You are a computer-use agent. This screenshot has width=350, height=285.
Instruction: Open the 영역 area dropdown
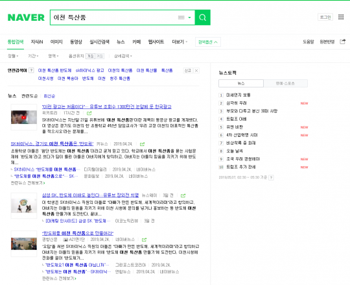click(53, 56)
